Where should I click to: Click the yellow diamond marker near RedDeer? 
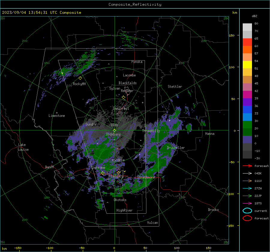click(124, 97)
